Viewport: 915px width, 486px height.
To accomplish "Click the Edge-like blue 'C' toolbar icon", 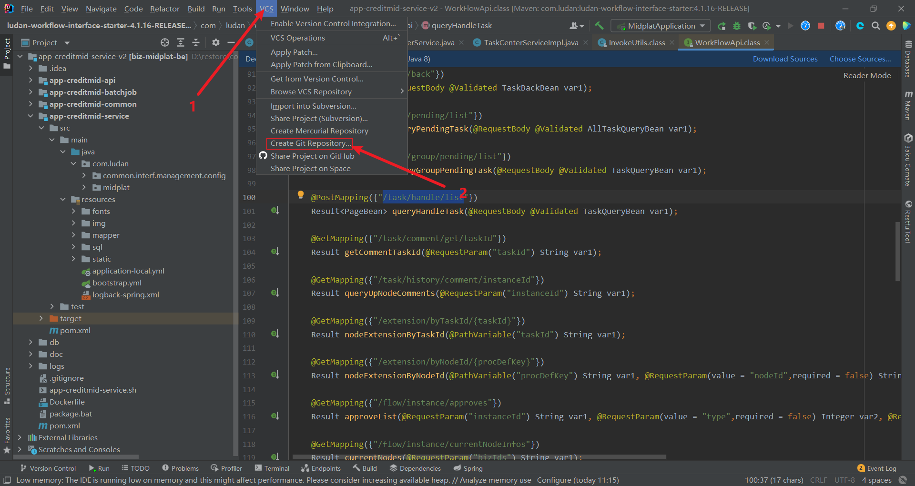I will 860,26.
